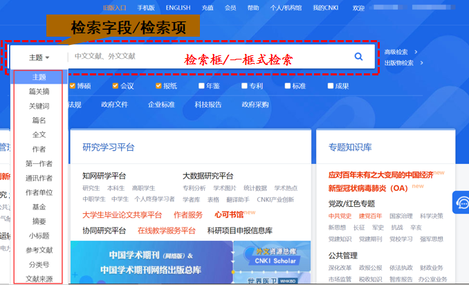
Task: Open 心可书馆 link
Action: point(229,214)
